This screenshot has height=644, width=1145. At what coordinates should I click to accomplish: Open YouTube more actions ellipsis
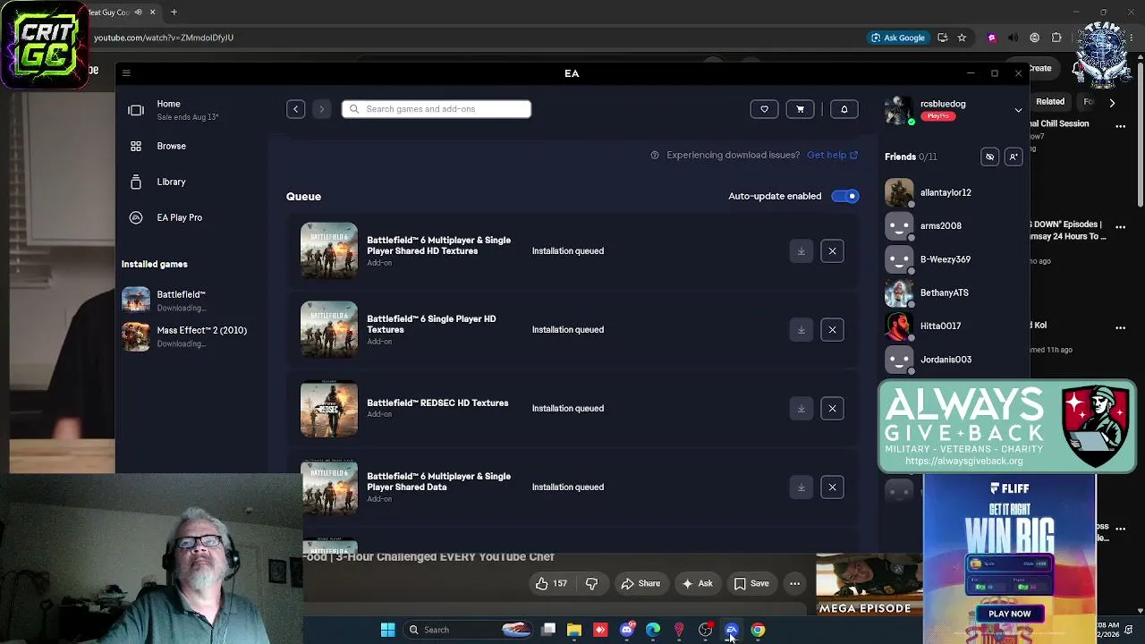pyautogui.click(x=794, y=583)
